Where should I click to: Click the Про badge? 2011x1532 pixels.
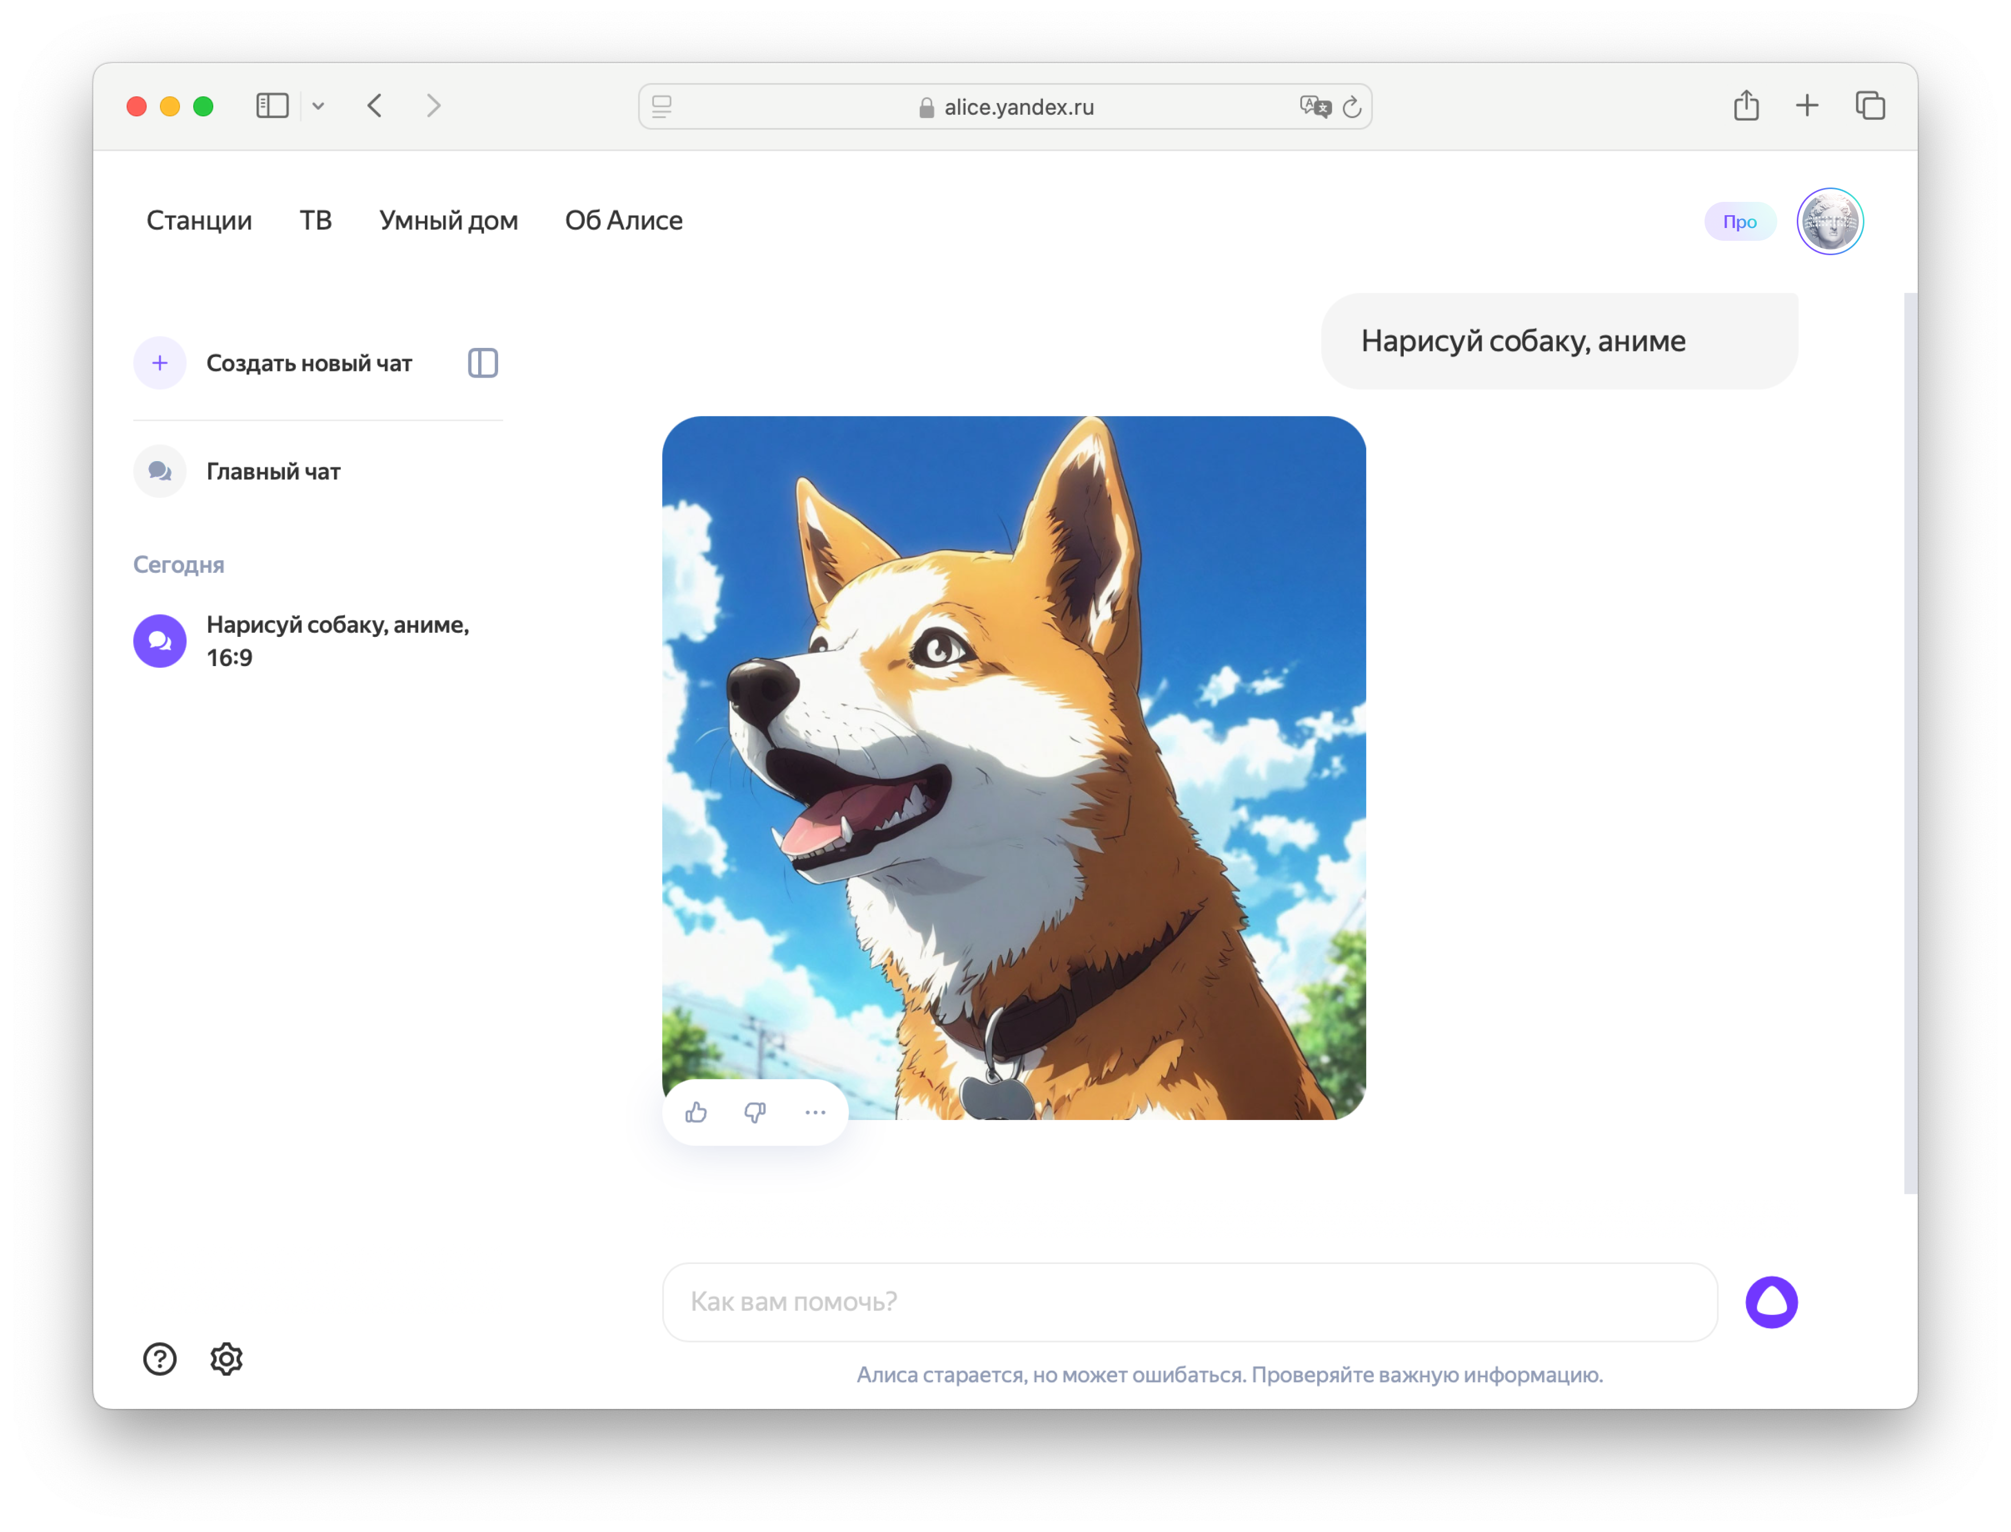point(1739,221)
